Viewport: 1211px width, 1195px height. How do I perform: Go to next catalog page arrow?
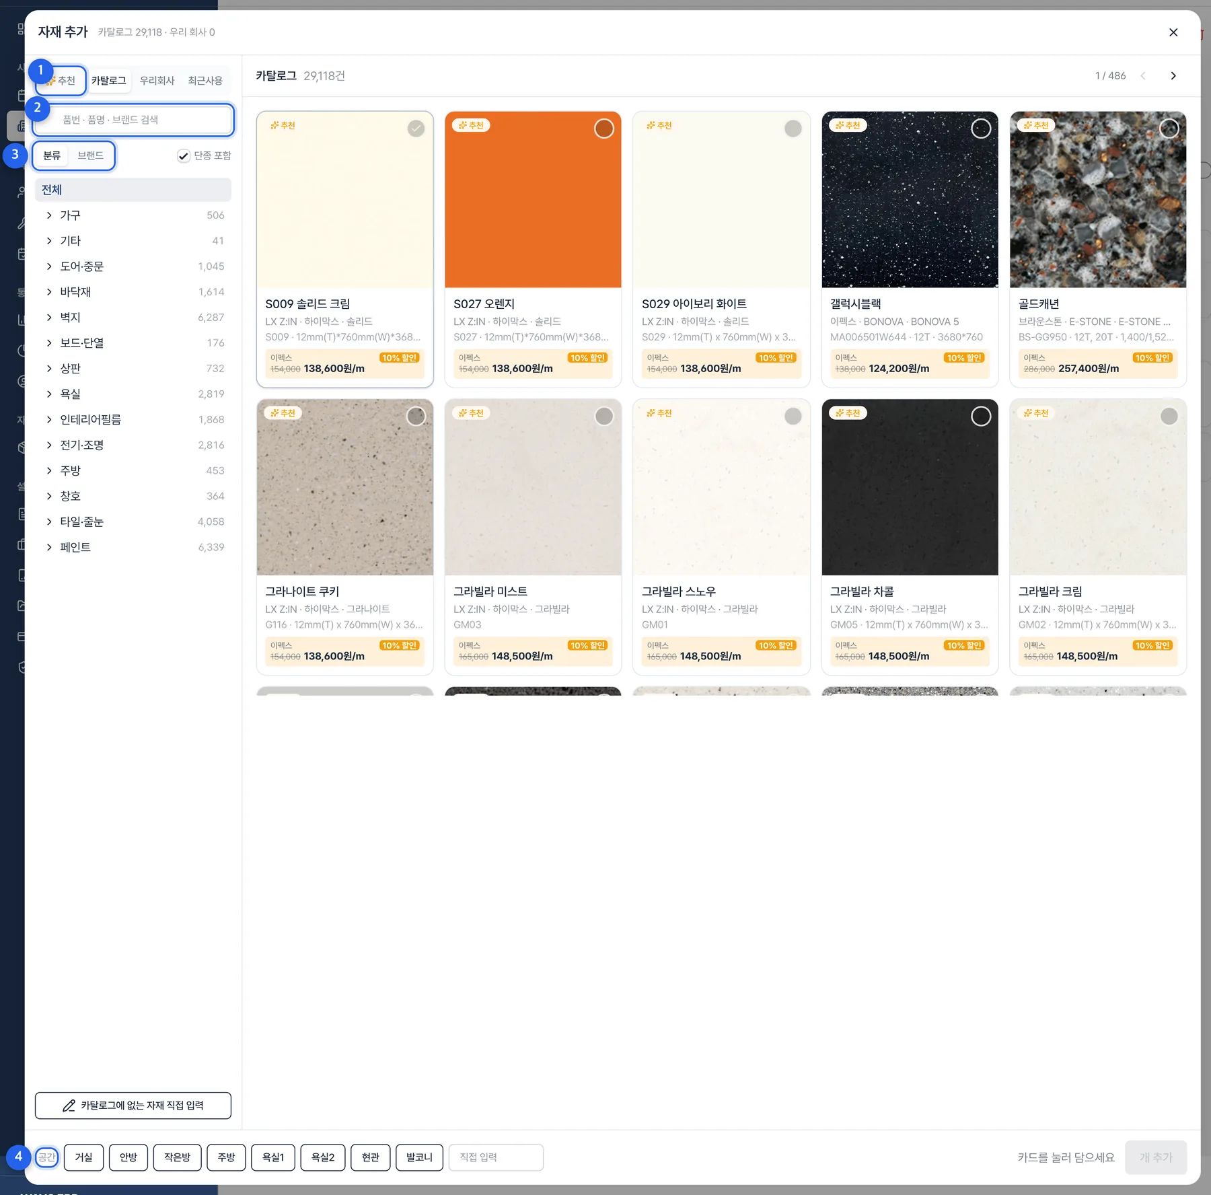pyautogui.click(x=1173, y=76)
